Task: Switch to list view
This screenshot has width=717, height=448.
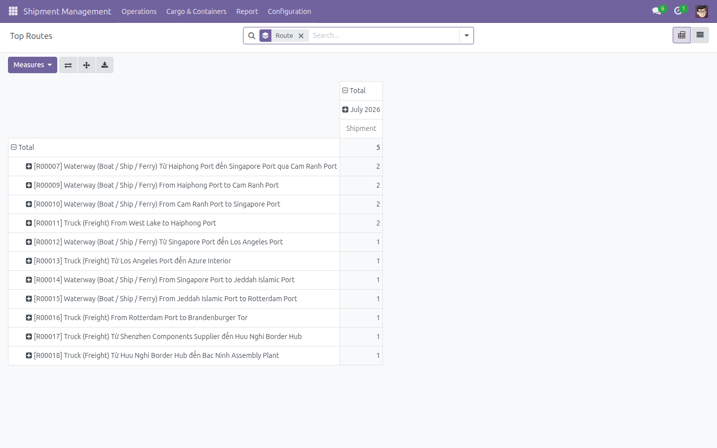Action: click(700, 35)
